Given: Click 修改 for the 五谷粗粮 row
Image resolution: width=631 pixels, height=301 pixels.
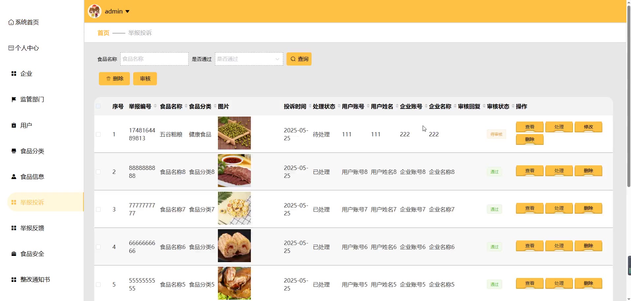Looking at the screenshot, I should 588,127.
